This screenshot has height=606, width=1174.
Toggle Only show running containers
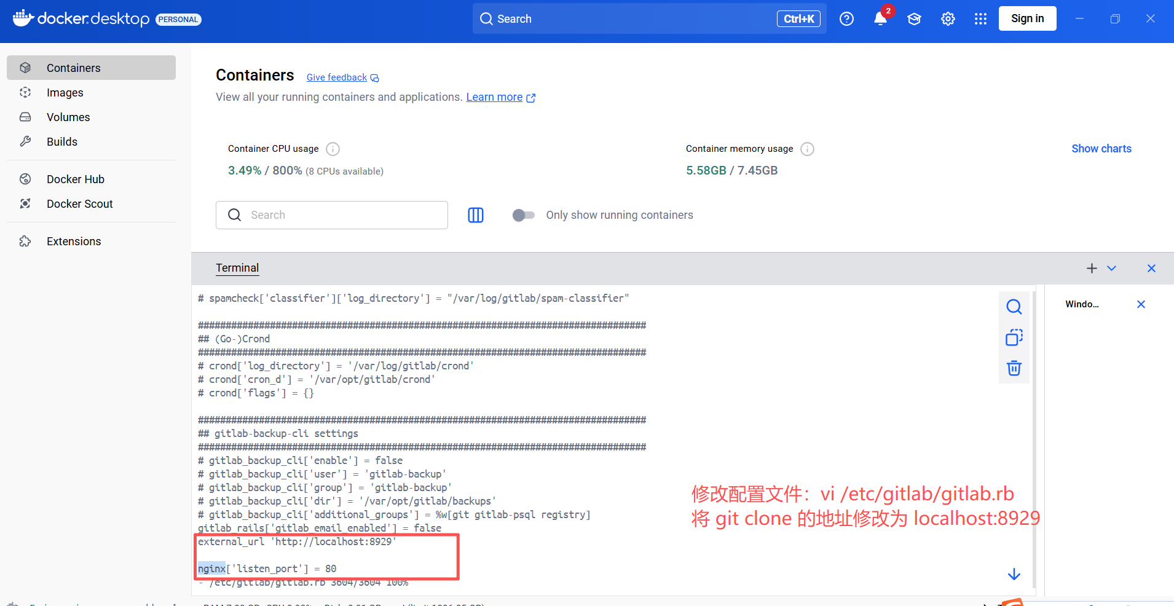coord(523,215)
